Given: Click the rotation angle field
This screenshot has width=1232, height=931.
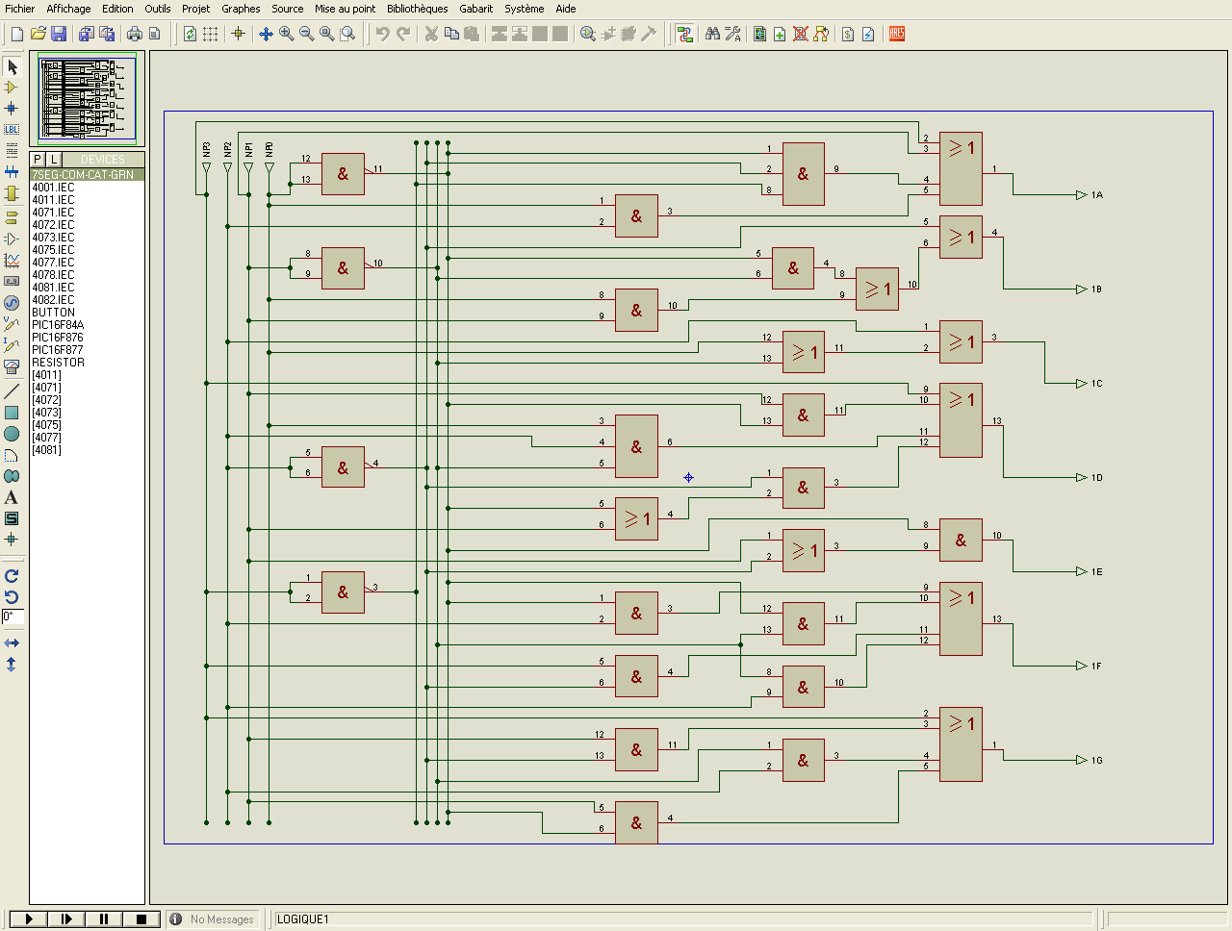Looking at the screenshot, I should click(13, 616).
